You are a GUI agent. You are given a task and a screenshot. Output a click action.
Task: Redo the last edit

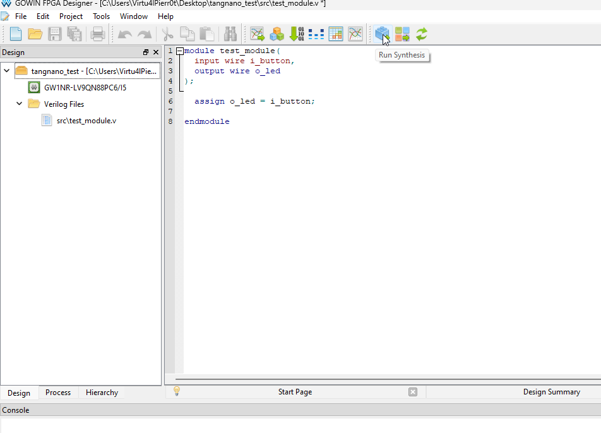click(x=145, y=34)
